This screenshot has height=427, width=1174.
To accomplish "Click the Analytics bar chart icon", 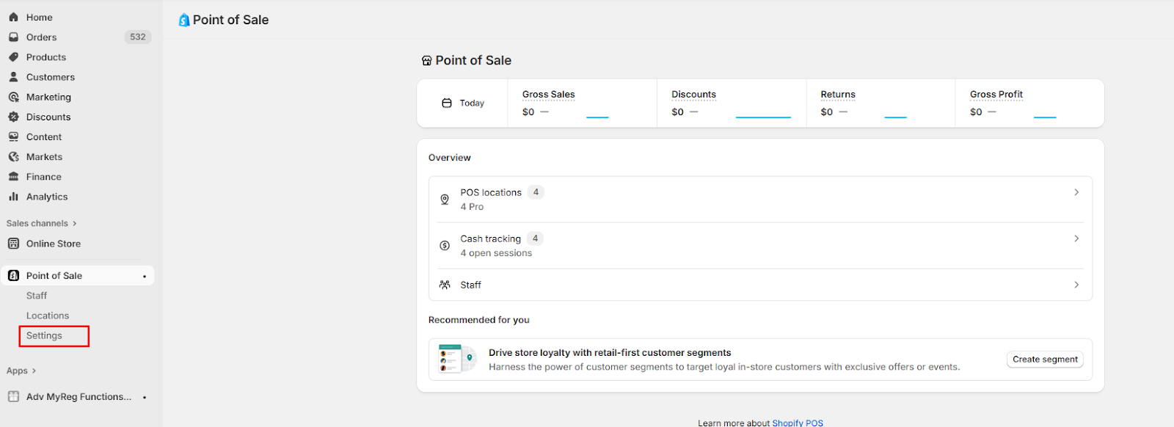I will pyautogui.click(x=13, y=197).
